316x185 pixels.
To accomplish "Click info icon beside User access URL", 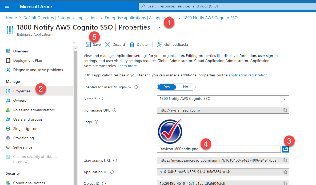I will 115,161.
